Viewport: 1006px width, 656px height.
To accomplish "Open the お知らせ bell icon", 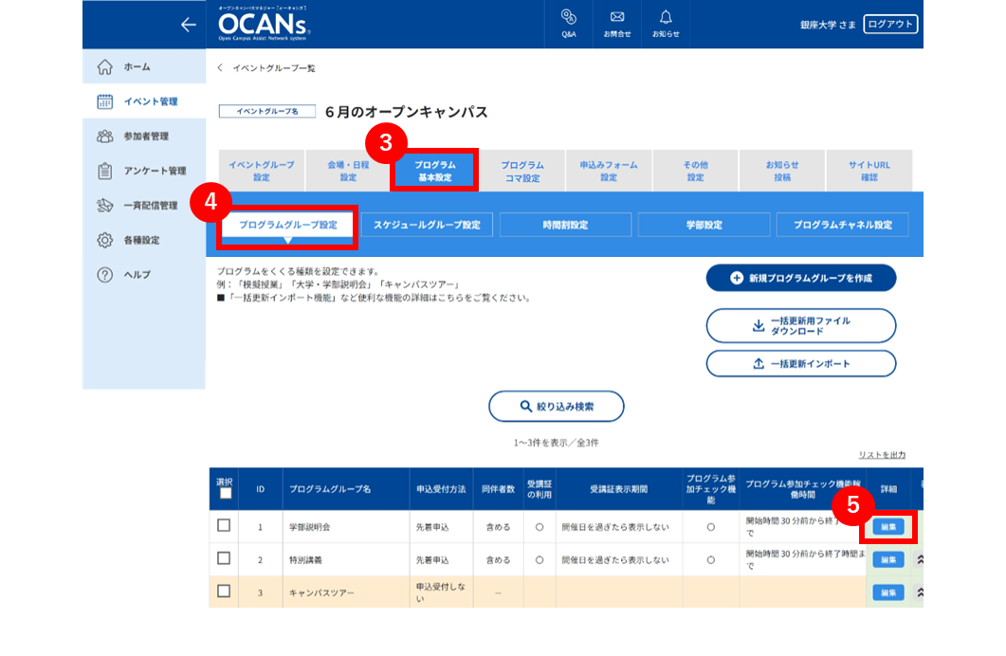I will (666, 25).
